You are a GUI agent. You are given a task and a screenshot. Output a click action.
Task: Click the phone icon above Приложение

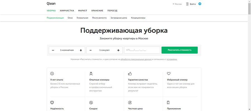coord(168,102)
